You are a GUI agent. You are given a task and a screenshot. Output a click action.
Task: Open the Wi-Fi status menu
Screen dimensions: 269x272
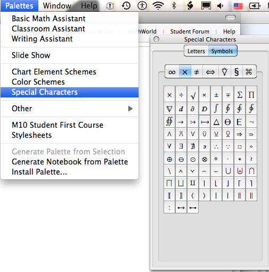pyautogui.click(x=158, y=6)
